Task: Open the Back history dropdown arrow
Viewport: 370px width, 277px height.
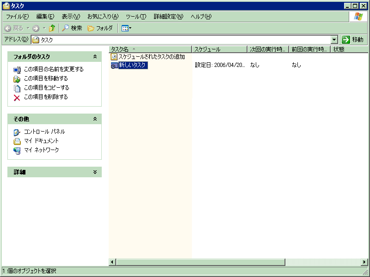Action: (x=28, y=28)
